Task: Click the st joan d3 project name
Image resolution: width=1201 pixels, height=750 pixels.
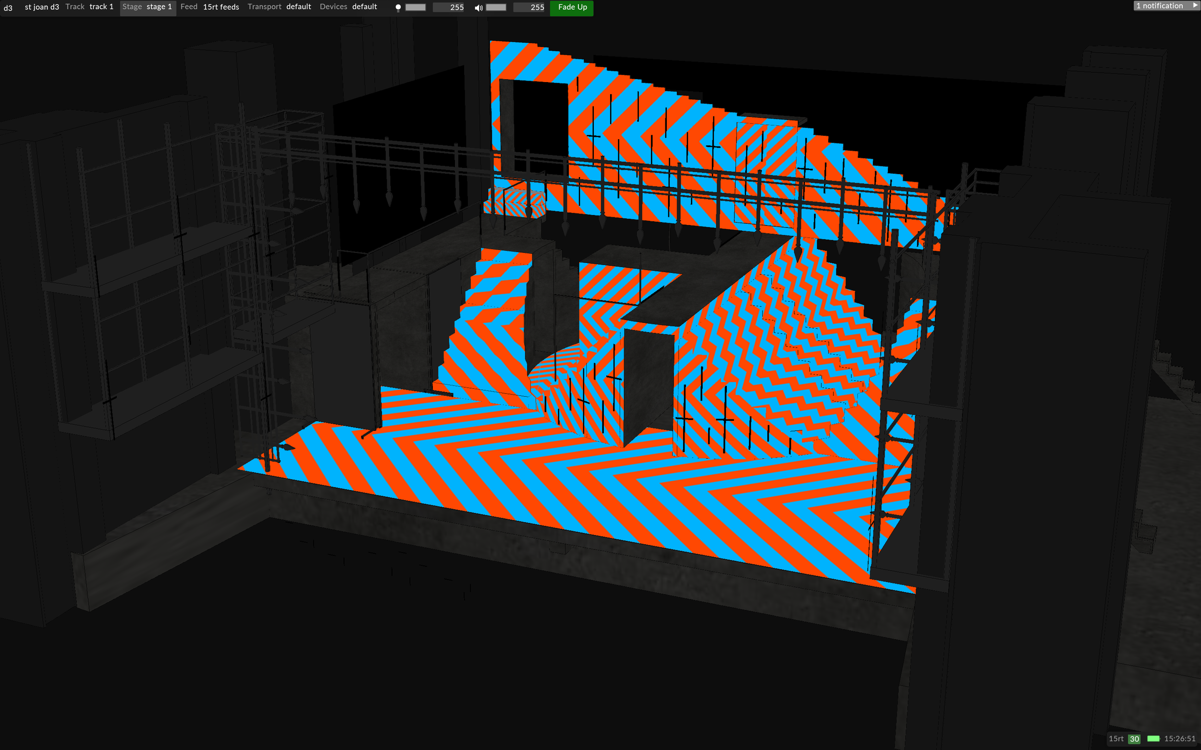Action: (42, 7)
